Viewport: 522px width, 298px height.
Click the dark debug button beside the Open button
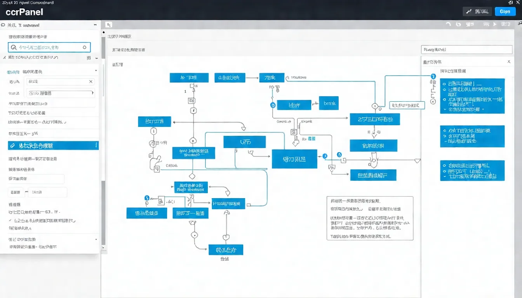coord(477,11)
